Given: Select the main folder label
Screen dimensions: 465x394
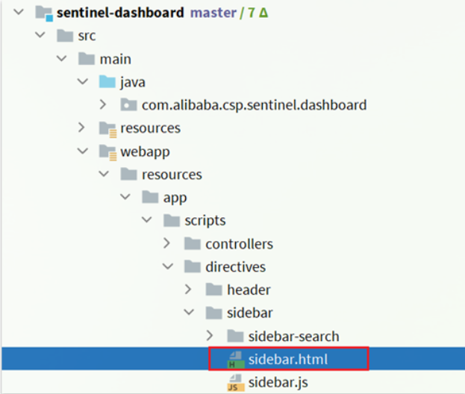Looking at the screenshot, I should [x=116, y=59].
